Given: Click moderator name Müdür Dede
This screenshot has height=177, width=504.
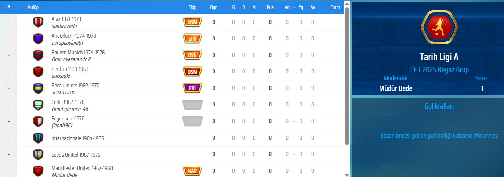Looking at the screenshot, I should [x=396, y=88].
